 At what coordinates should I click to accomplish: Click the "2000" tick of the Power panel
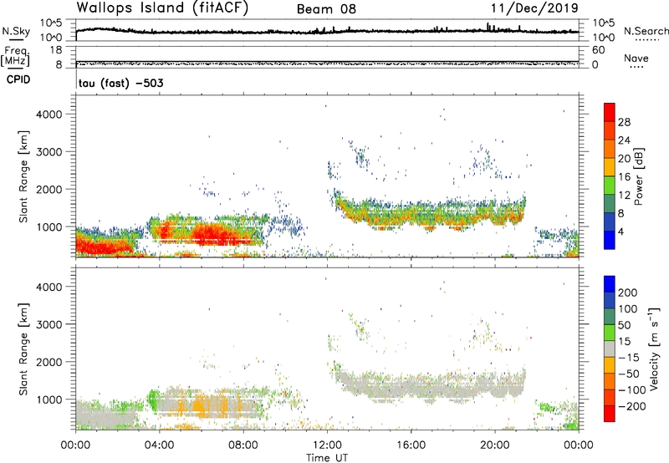(49, 189)
